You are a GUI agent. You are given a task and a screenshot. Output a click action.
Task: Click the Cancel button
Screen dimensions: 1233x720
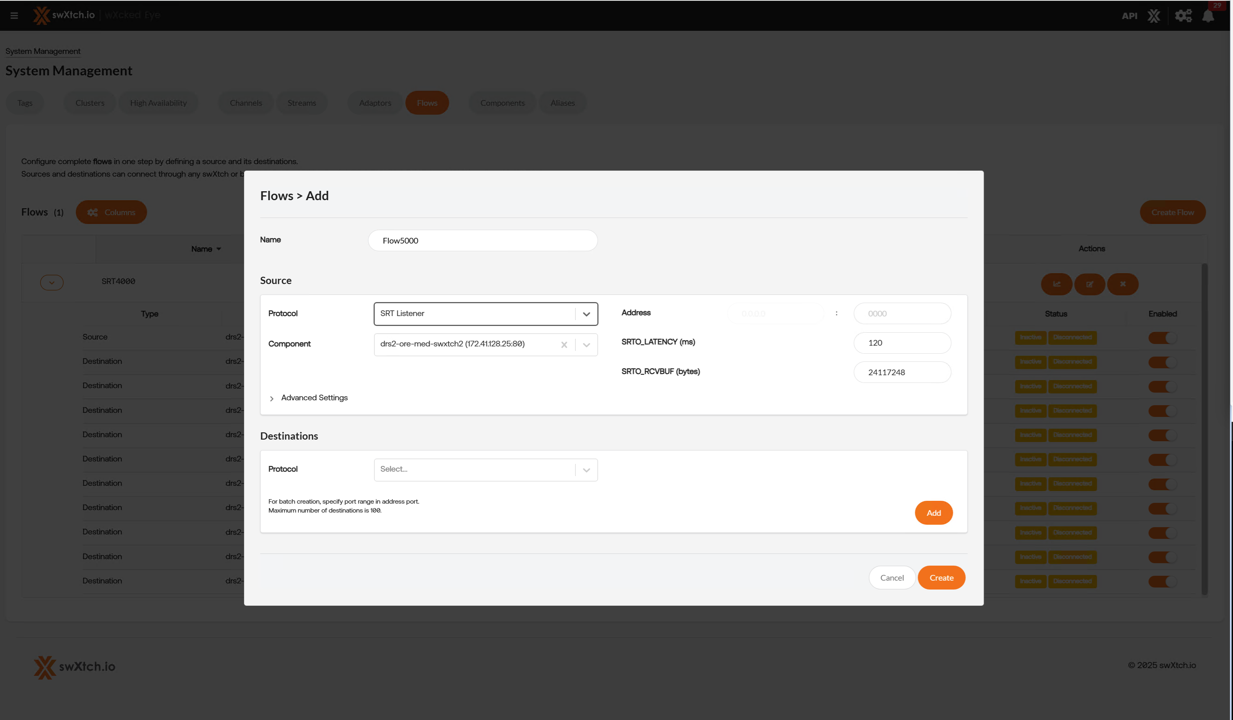pos(891,578)
